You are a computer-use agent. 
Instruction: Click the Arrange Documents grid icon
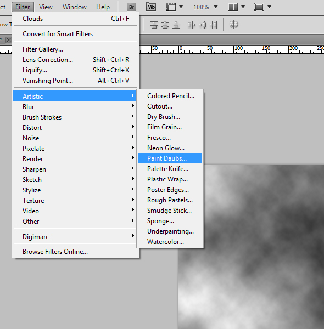point(233,7)
